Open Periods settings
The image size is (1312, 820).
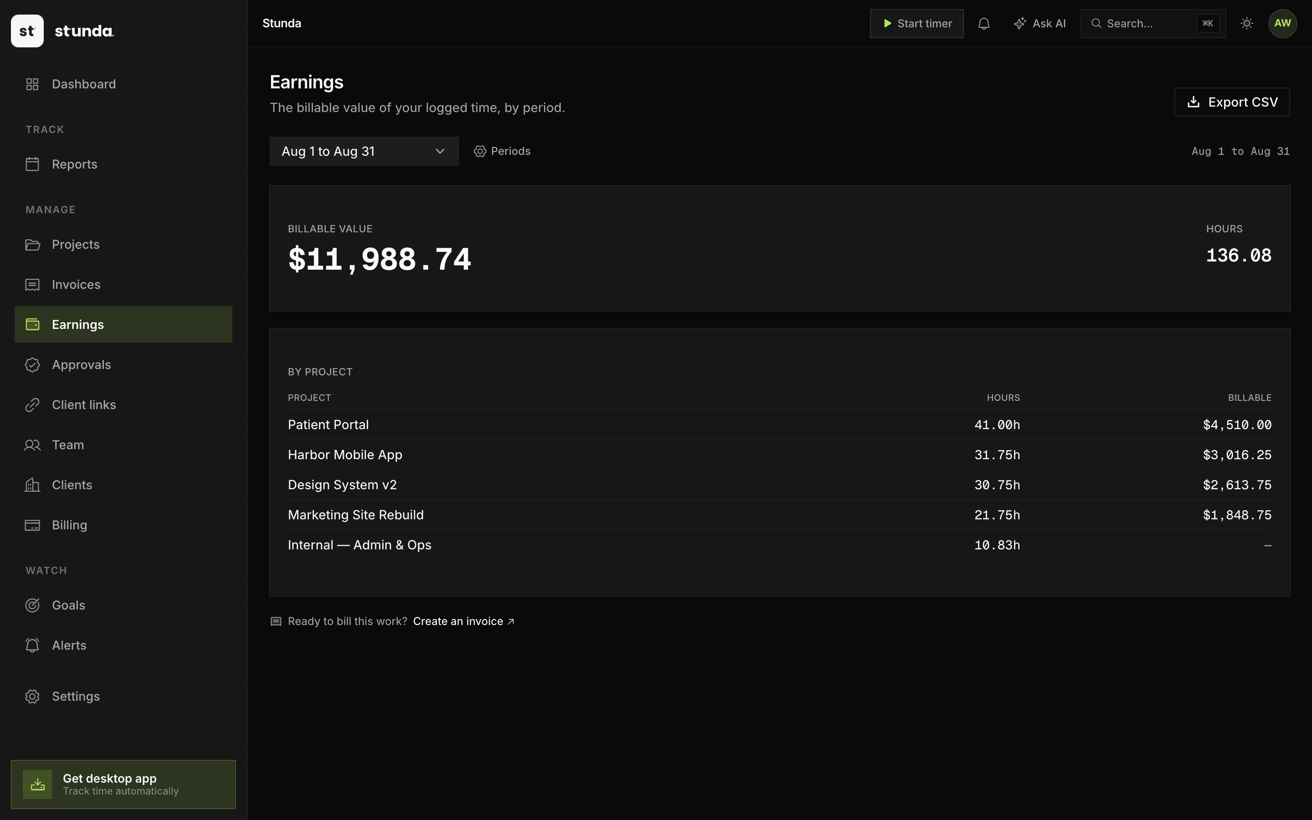pos(502,151)
